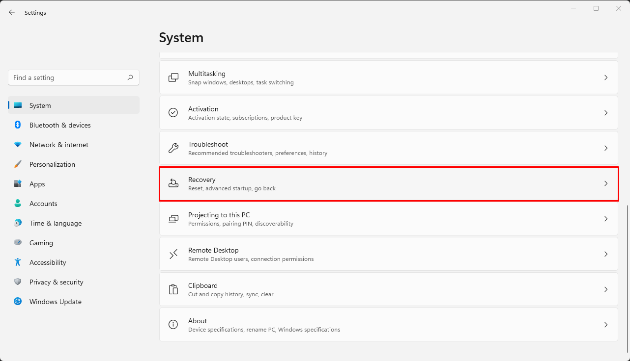
Task: Expand the Recovery row chevron
Action: click(606, 183)
